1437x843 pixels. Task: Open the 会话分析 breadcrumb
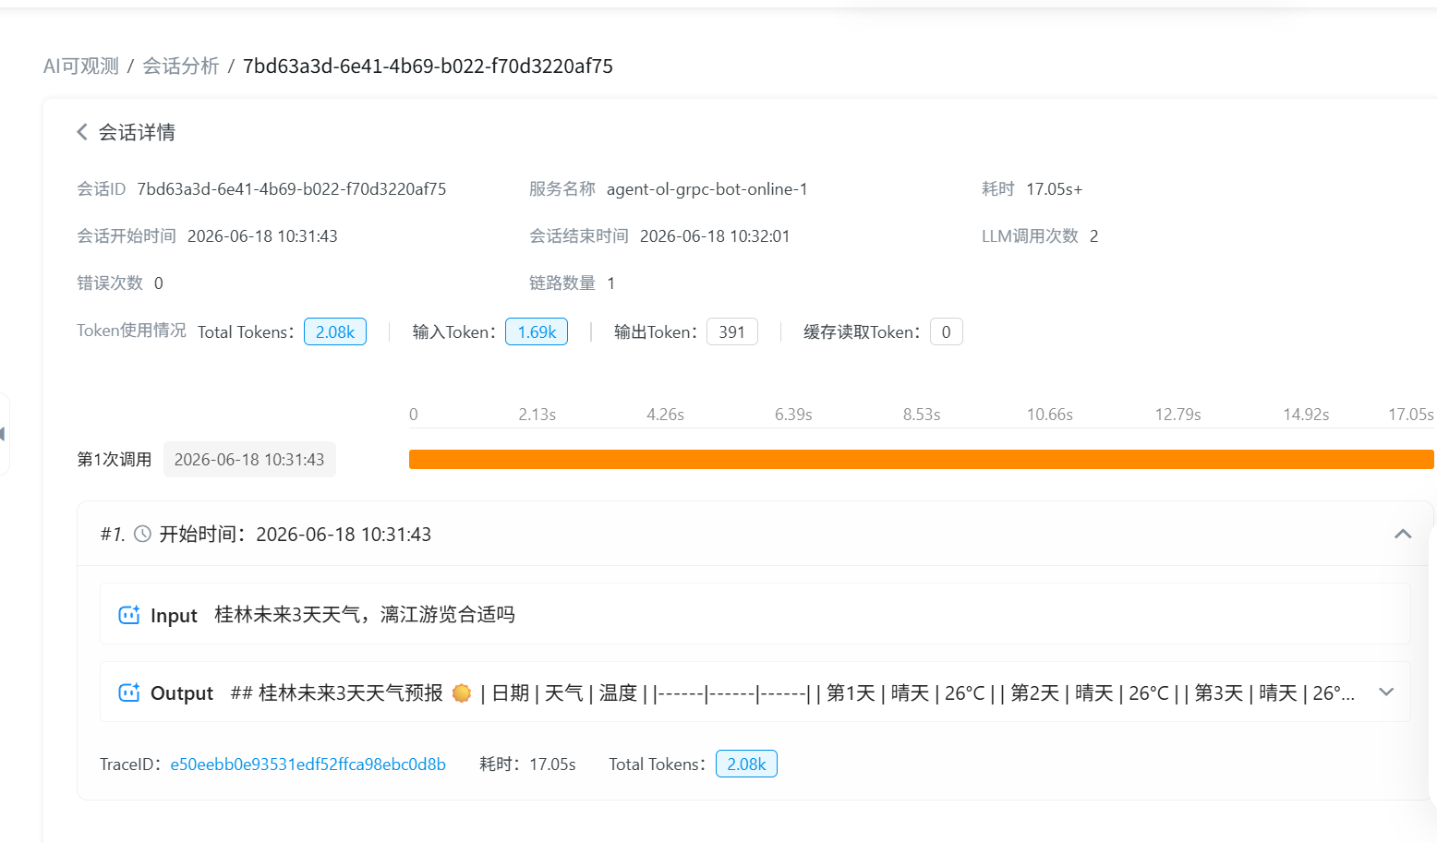click(181, 66)
